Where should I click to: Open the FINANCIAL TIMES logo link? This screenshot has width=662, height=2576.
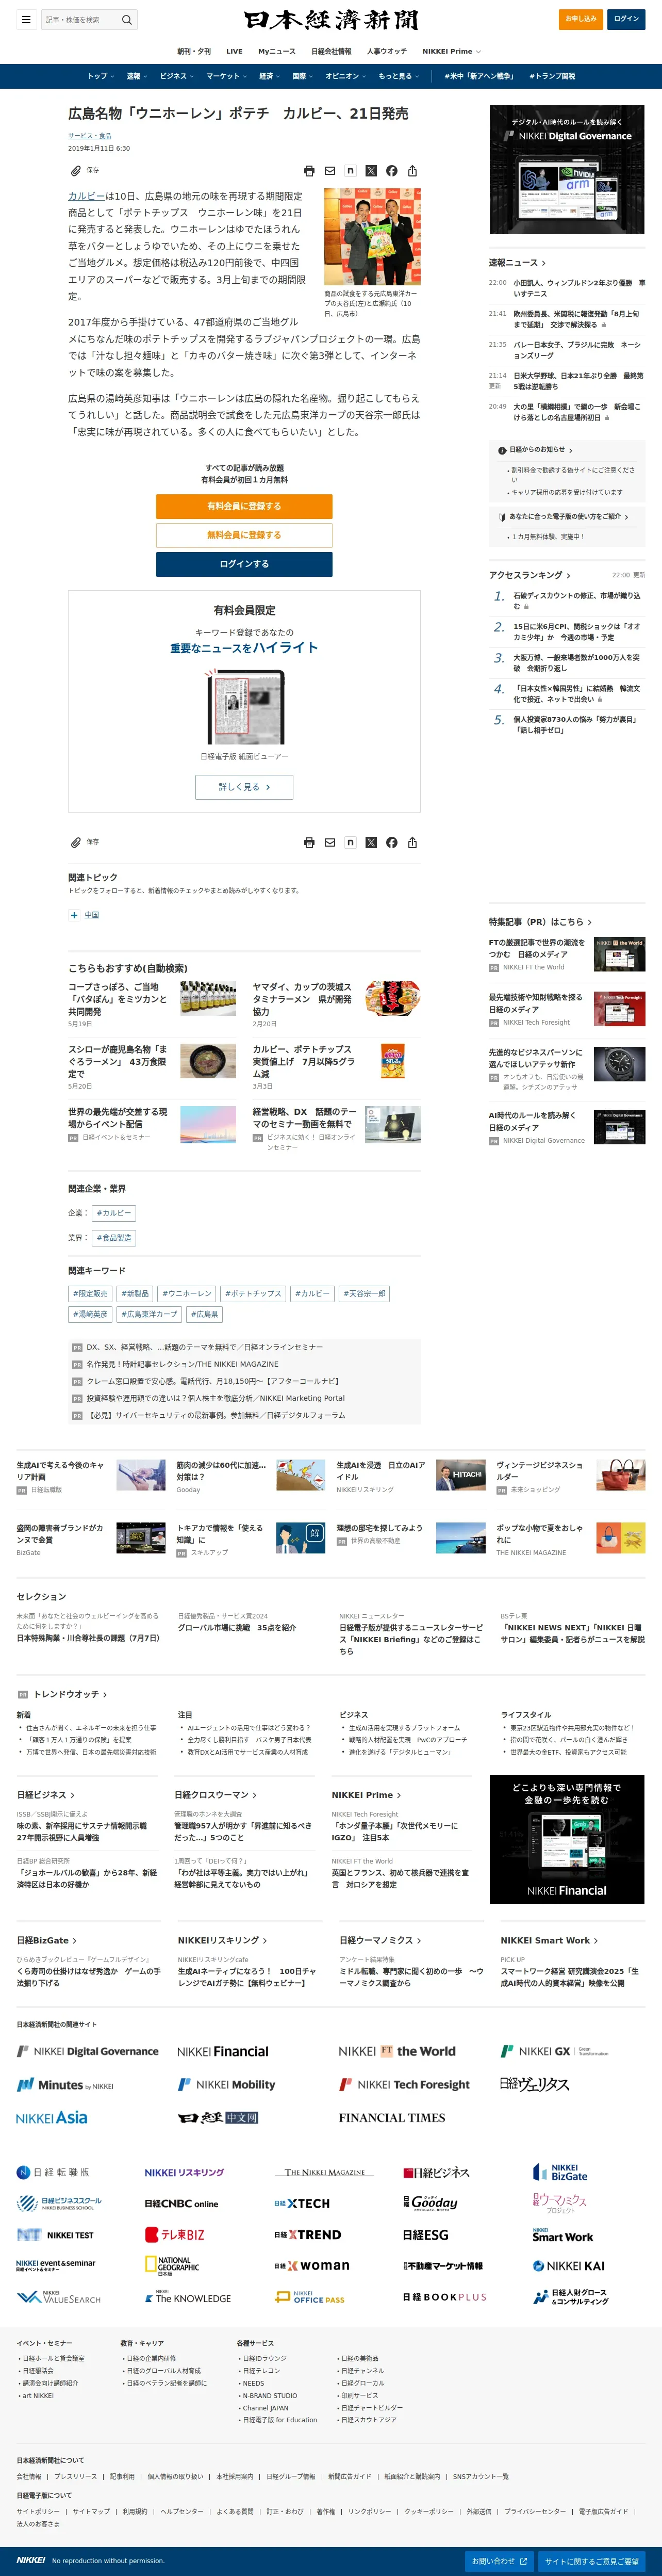click(392, 2117)
